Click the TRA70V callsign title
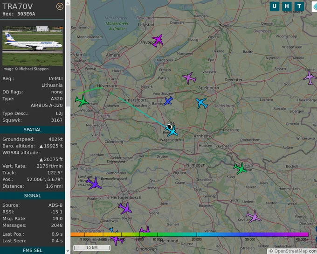This screenshot has width=317, height=254. [17, 7]
